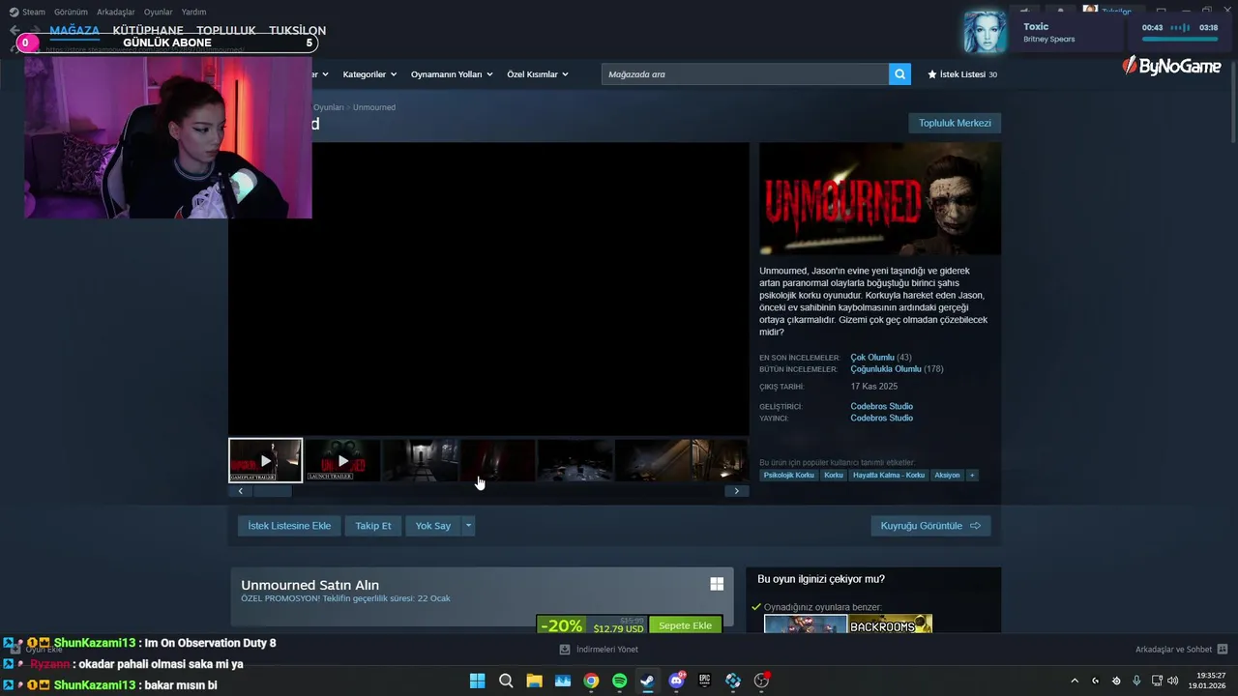This screenshot has height=696, width=1238.
Task: Open Çok Olumlu recent reviews link
Action: click(x=872, y=358)
